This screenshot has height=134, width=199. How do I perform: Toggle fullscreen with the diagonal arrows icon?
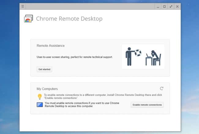click(171, 6)
